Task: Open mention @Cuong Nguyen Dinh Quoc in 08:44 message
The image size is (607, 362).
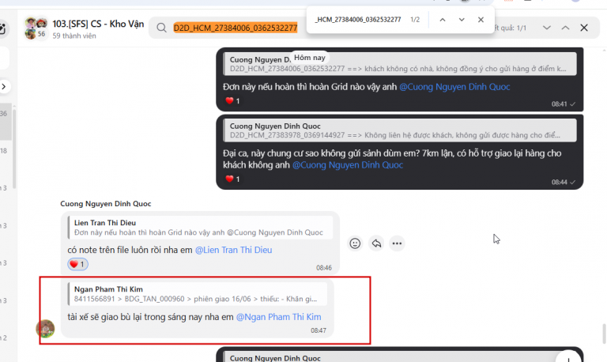Action: click(348, 165)
